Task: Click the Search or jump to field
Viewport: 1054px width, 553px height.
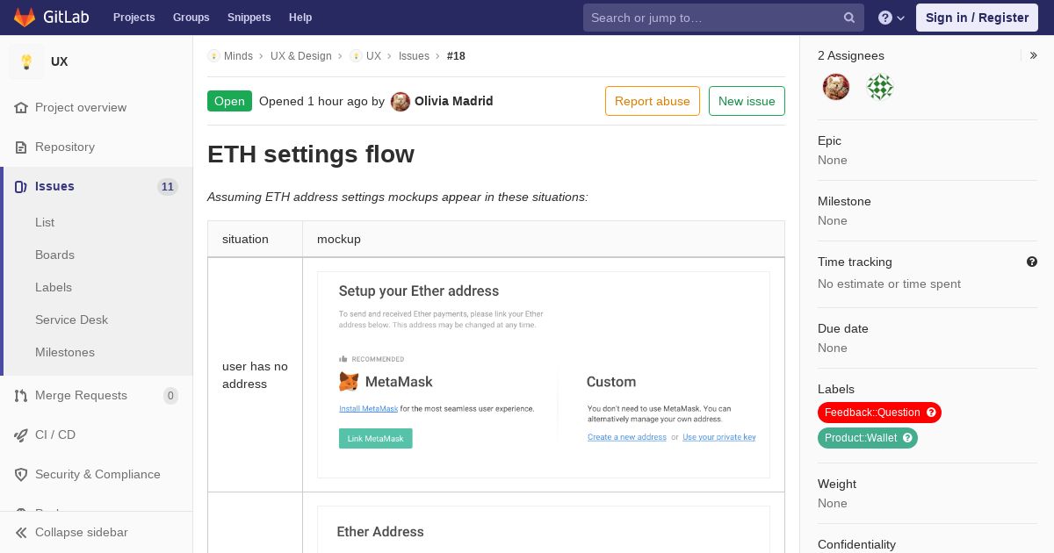Action: [711, 18]
